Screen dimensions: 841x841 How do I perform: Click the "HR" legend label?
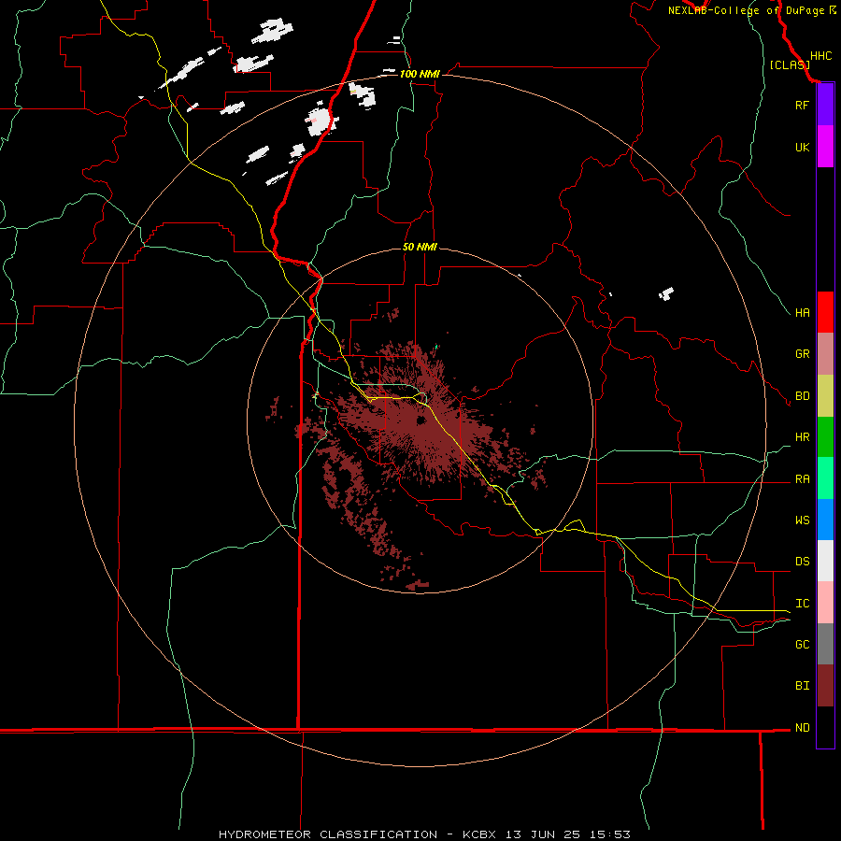[x=802, y=437]
